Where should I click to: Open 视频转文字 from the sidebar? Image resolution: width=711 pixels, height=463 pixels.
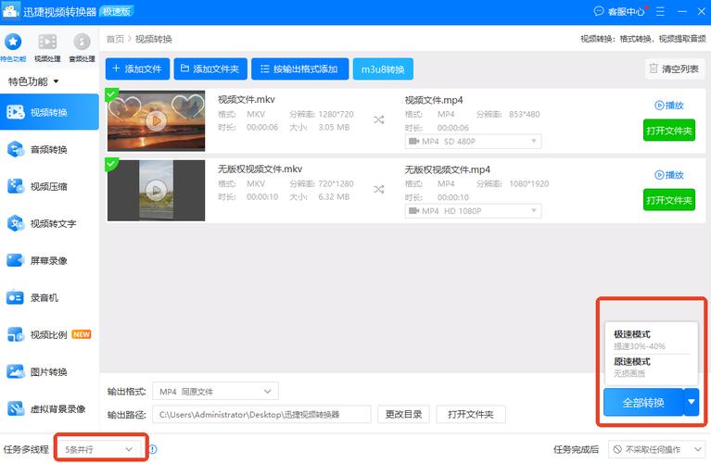pyautogui.click(x=49, y=223)
